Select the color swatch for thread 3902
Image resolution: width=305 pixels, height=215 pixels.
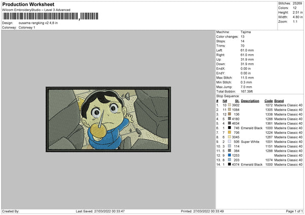click(230, 105)
